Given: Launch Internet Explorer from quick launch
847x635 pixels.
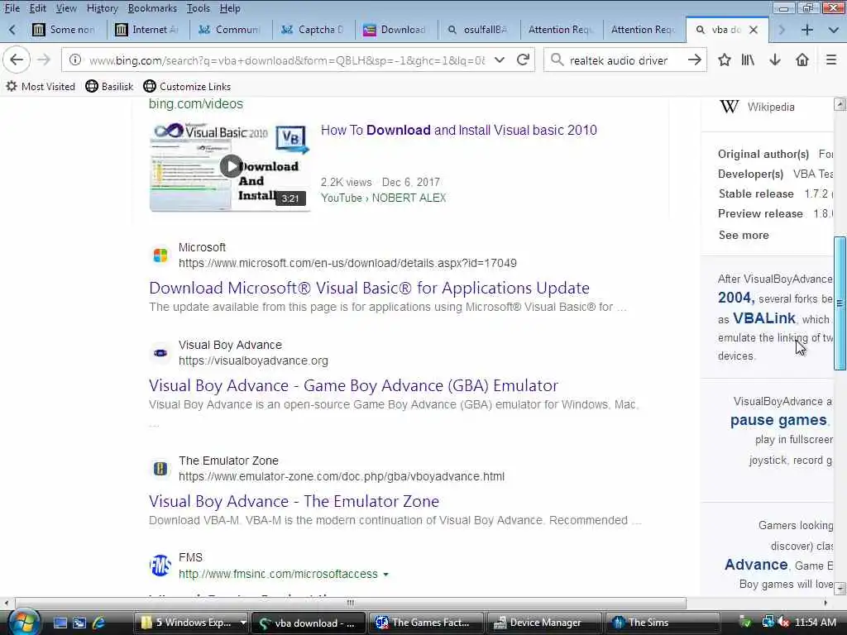Looking at the screenshot, I should point(99,623).
